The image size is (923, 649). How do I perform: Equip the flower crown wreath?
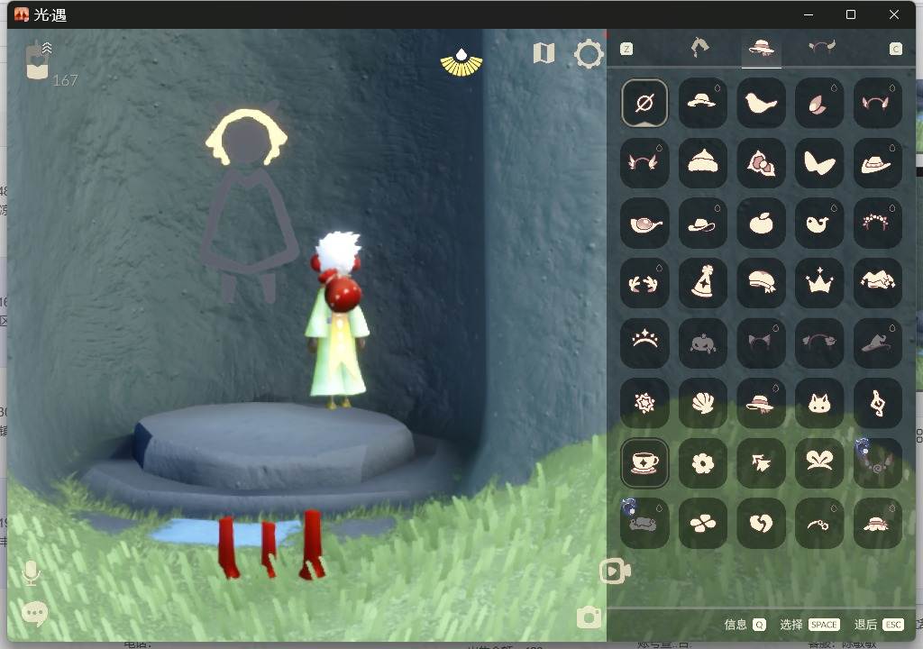(878, 224)
